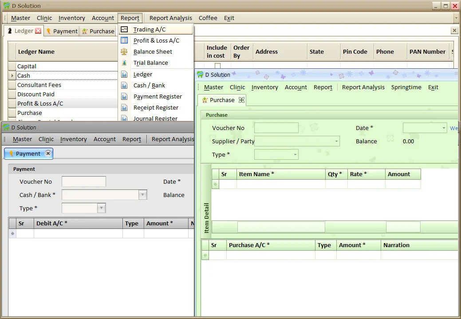461x319 pixels.
Task: Click the Ledger icon in Report menu
Action: 124,74
